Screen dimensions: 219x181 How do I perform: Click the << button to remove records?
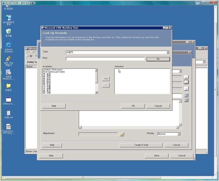(x=106, y=85)
